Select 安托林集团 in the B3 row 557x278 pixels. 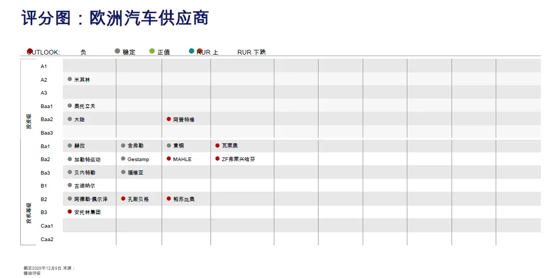[x=87, y=213]
